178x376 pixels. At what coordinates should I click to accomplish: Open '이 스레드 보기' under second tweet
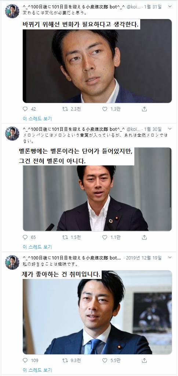tap(37, 247)
